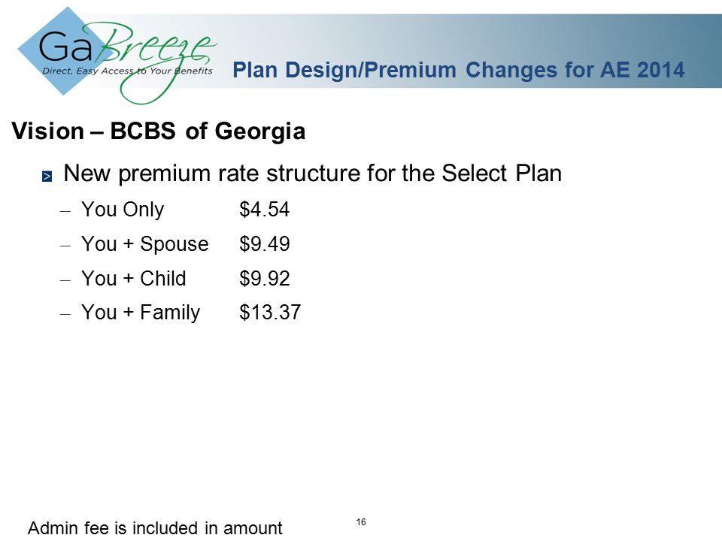Click the $13.37 premium amount
This screenshot has width=722, height=541.
[x=270, y=313]
